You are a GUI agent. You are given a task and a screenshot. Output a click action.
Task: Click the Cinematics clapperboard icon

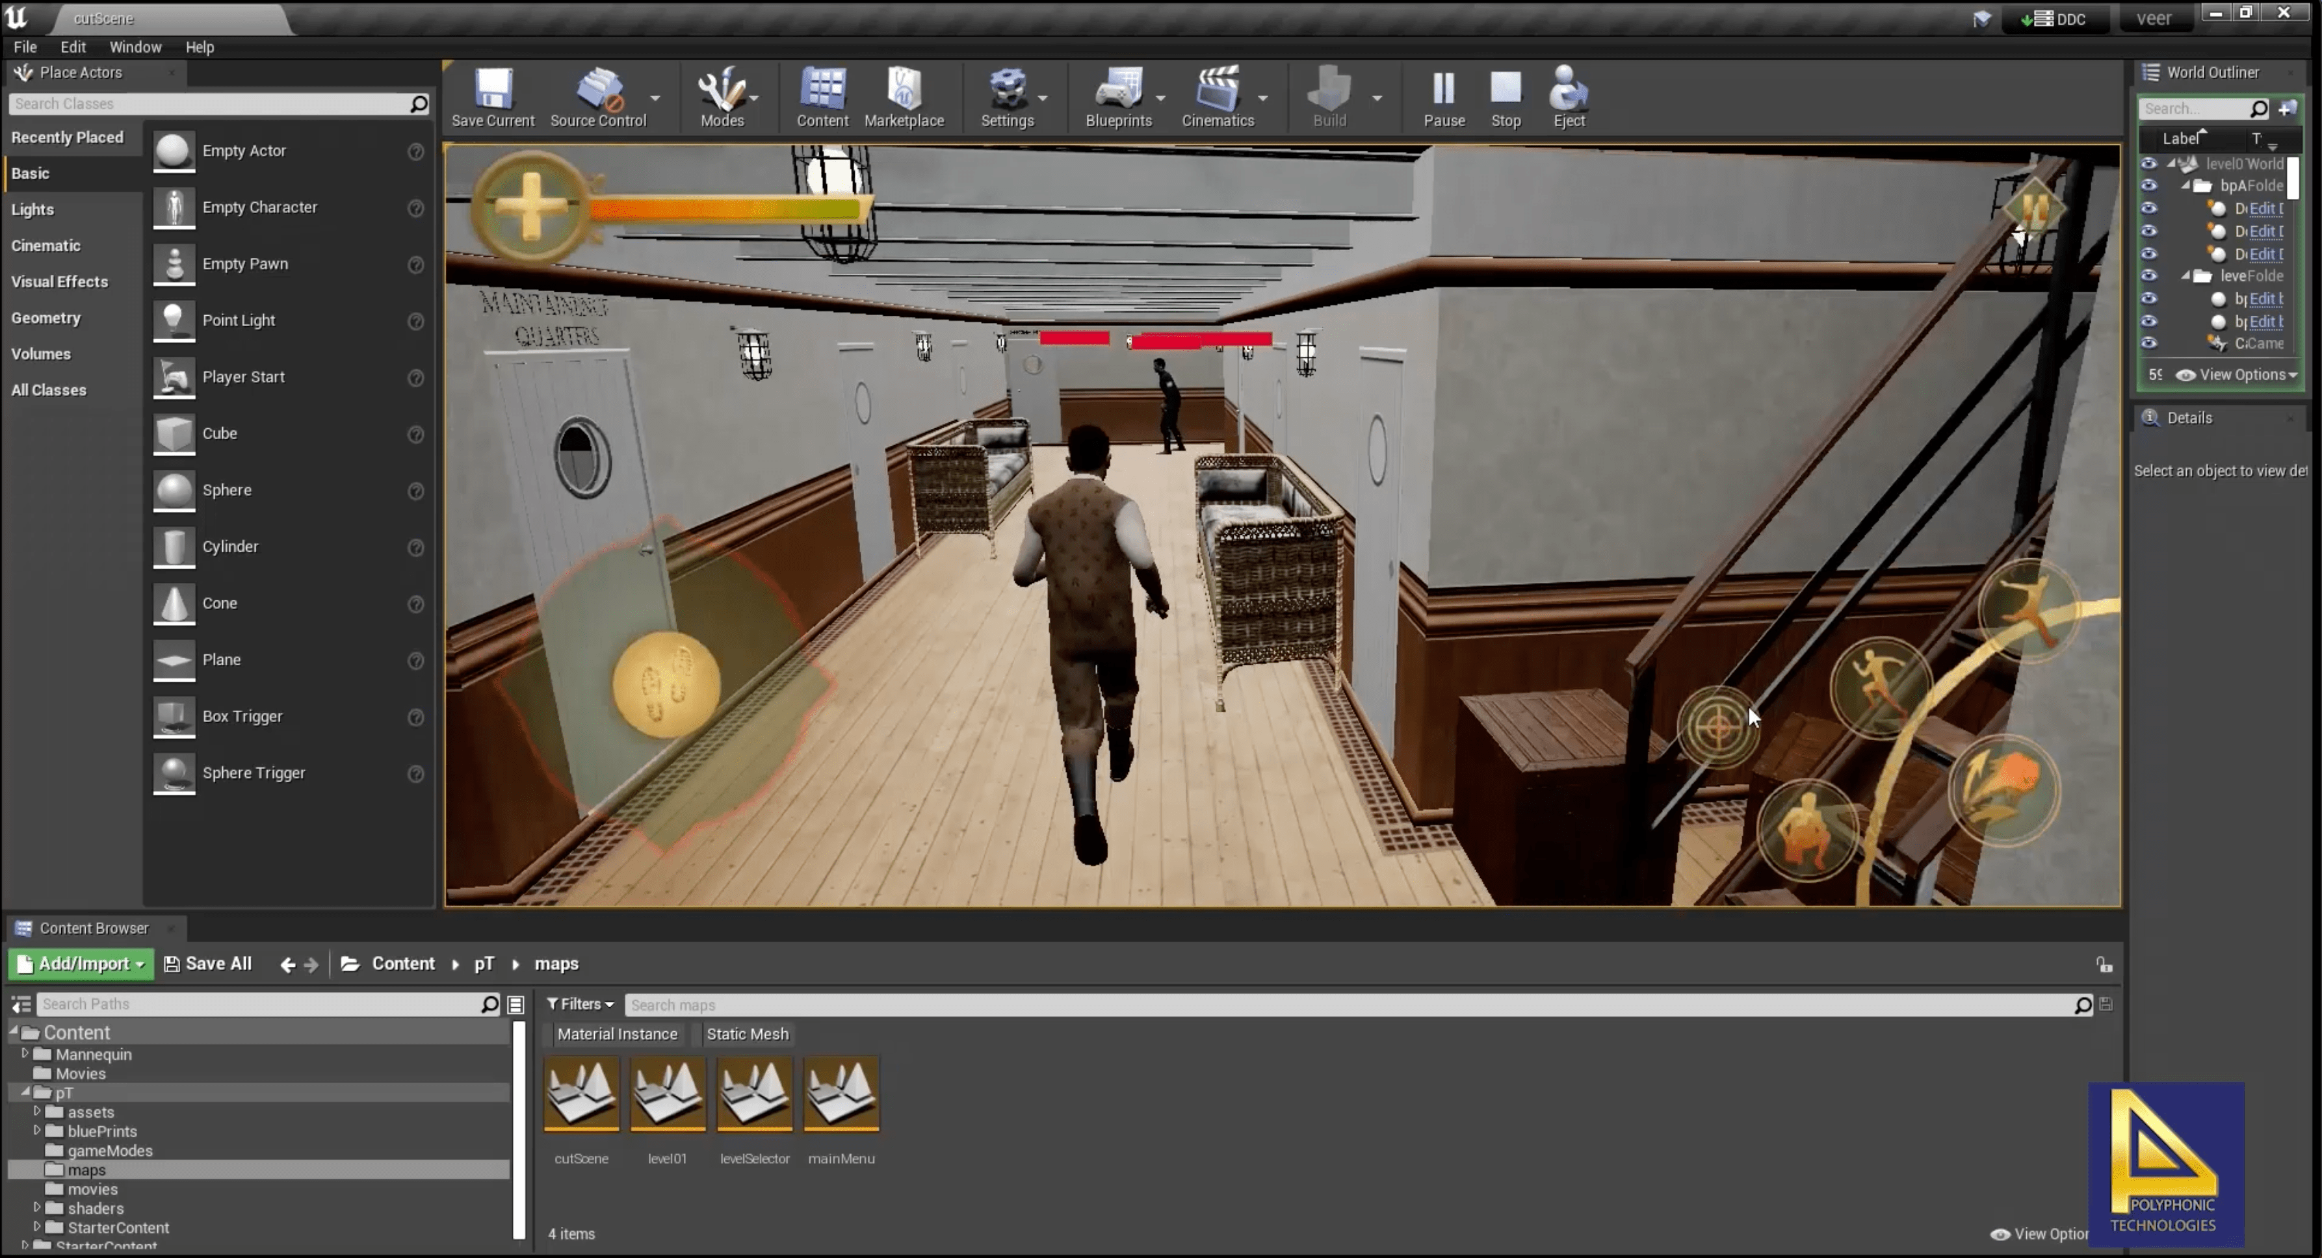[1218, 89]
